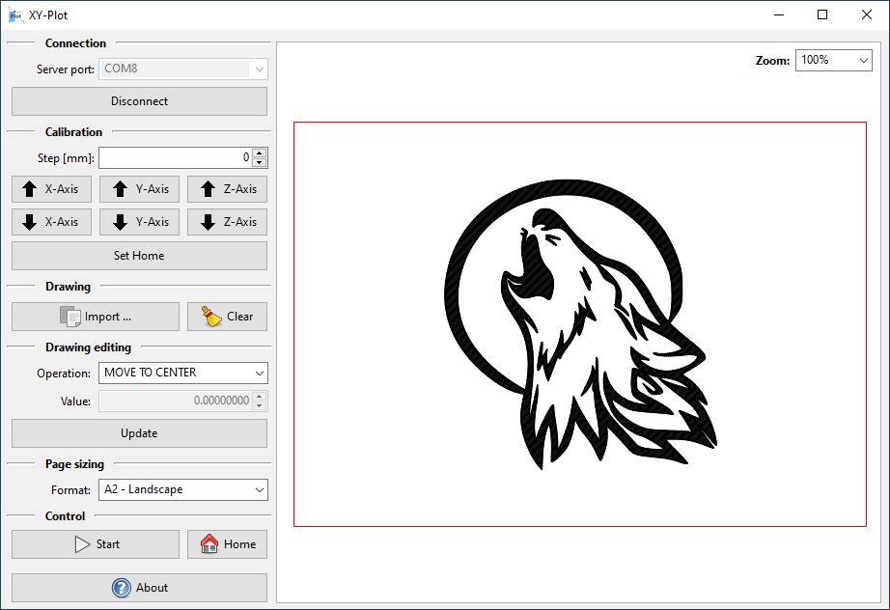Image resolution: width=890 pixels, height=610 pixels.
Task: Move Y-Axis down with the down-arrow button
Action: coord(139,222)
